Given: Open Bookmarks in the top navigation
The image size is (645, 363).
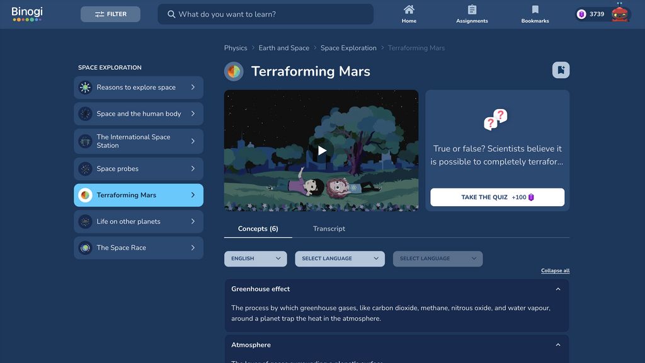Looking at the screenshot, I should point(535,14).
